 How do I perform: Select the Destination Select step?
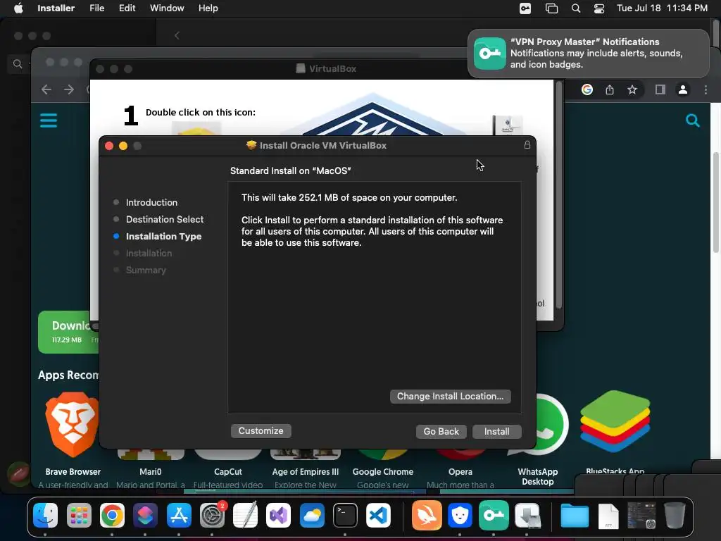click(x=165, y=220)
